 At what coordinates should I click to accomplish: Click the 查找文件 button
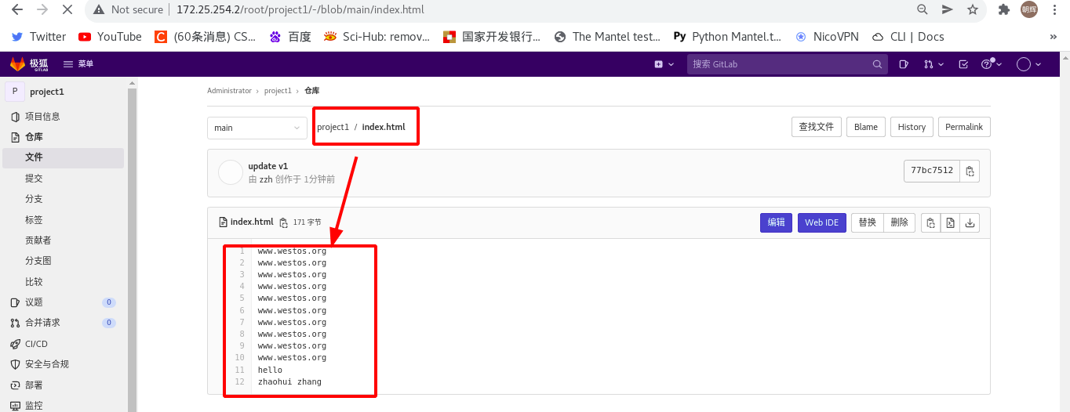tap(817, 127)
